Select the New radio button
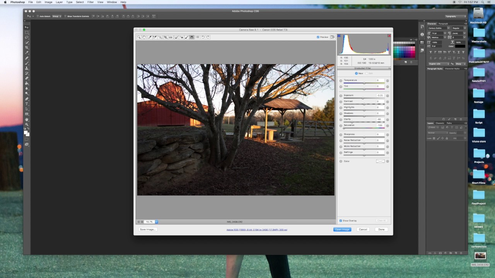 tap(356, 73)
